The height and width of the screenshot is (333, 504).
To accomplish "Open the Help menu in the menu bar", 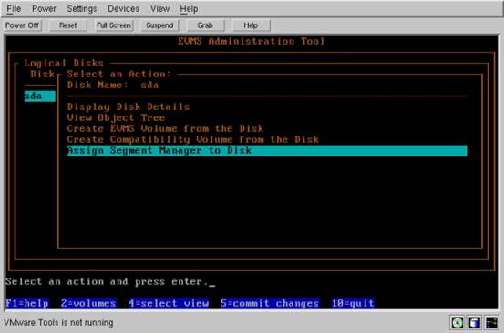I will coord(189,9).
